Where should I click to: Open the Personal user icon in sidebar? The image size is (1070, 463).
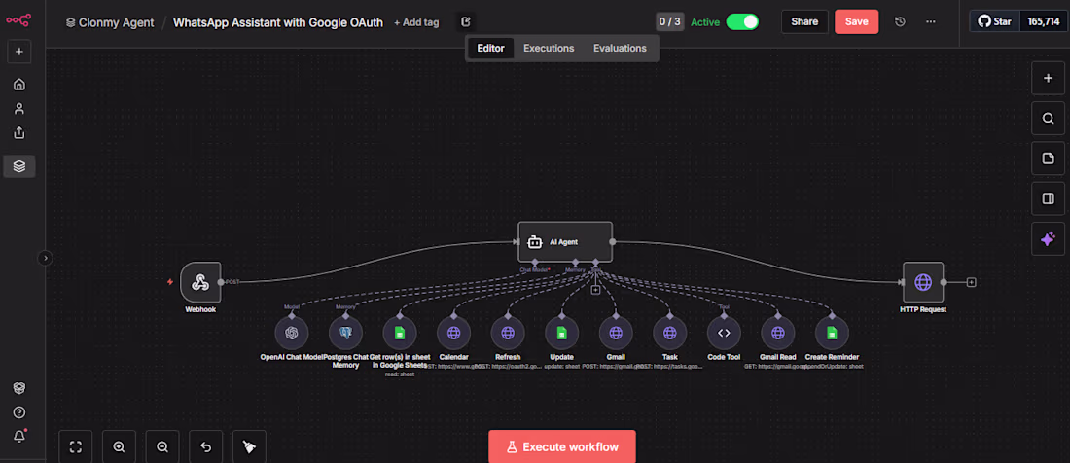pyautogui.click(x=19, y=108)
